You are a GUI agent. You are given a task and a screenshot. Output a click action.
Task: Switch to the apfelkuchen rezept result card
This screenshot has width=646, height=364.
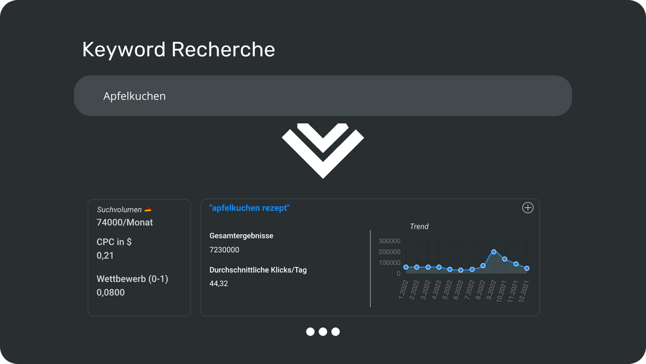click(x=371, y=257)
